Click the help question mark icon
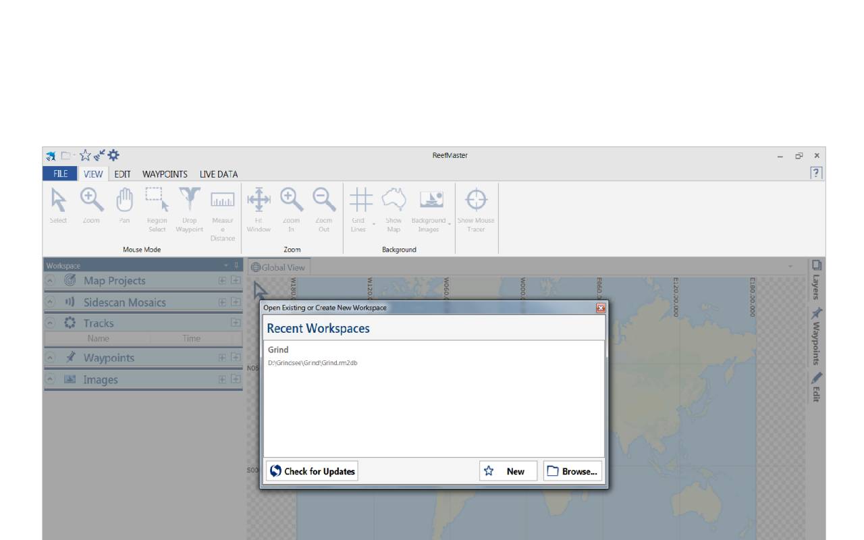Image resolution: width=864 pixels, height=540 pixels. click(817, 173)
